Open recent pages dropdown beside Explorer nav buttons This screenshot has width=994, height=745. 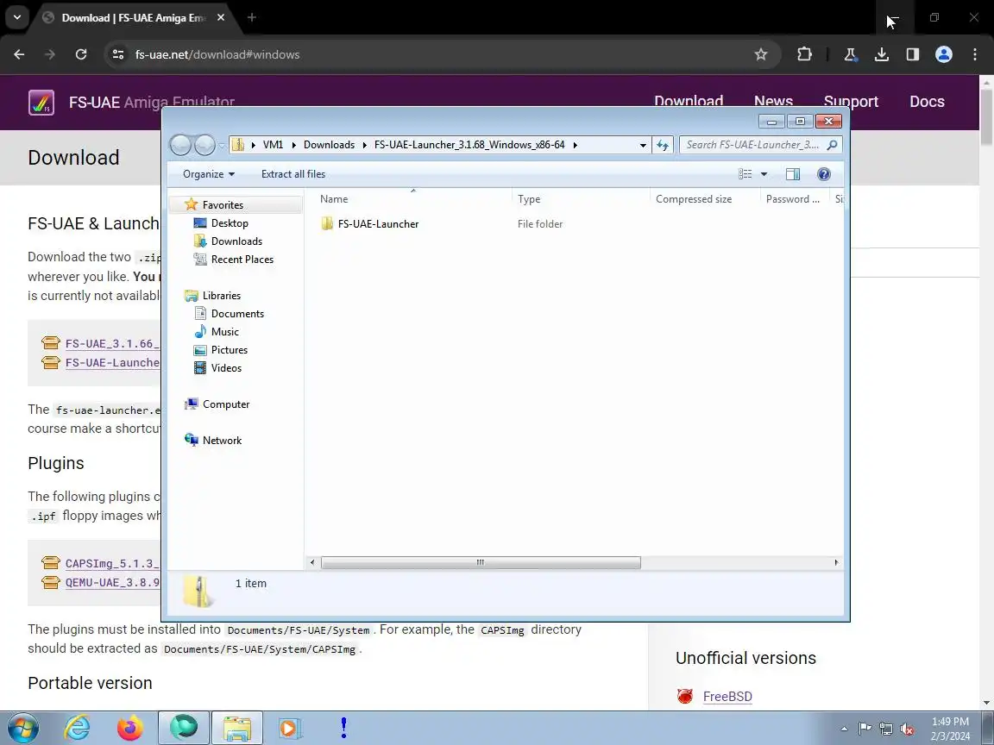tap(221, 146)
